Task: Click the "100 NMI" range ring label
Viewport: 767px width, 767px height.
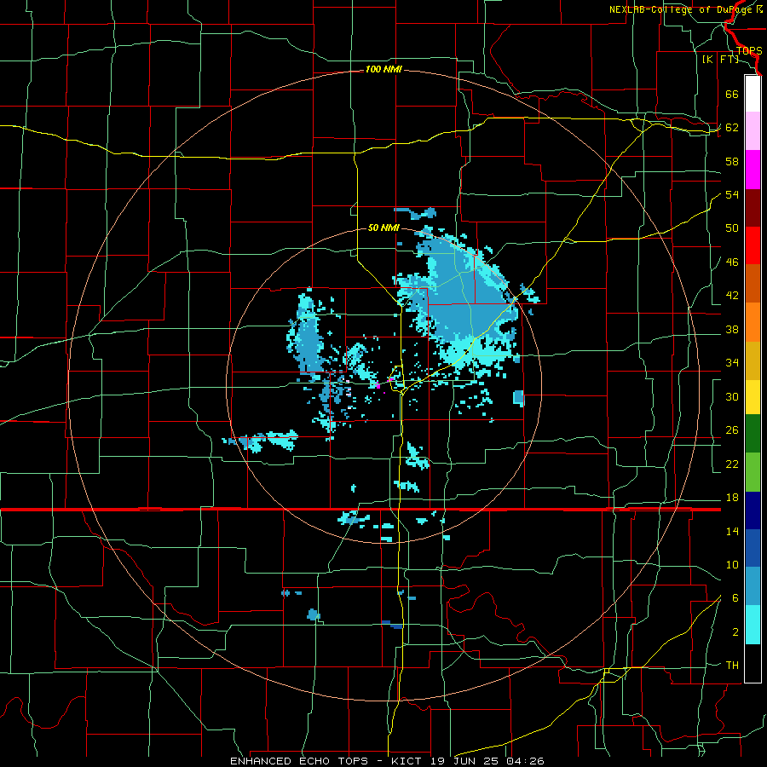Action: click(383, 70)
